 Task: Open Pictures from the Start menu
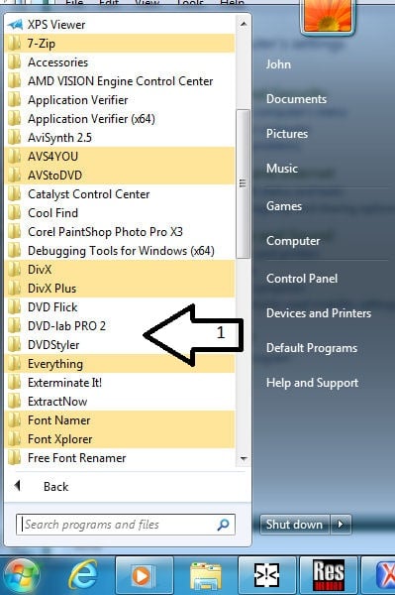287,134
